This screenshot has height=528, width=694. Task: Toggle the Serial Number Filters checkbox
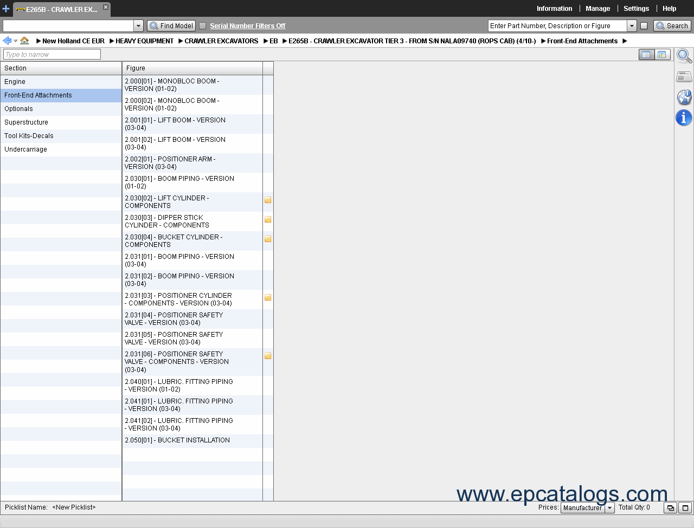[203, 26]
